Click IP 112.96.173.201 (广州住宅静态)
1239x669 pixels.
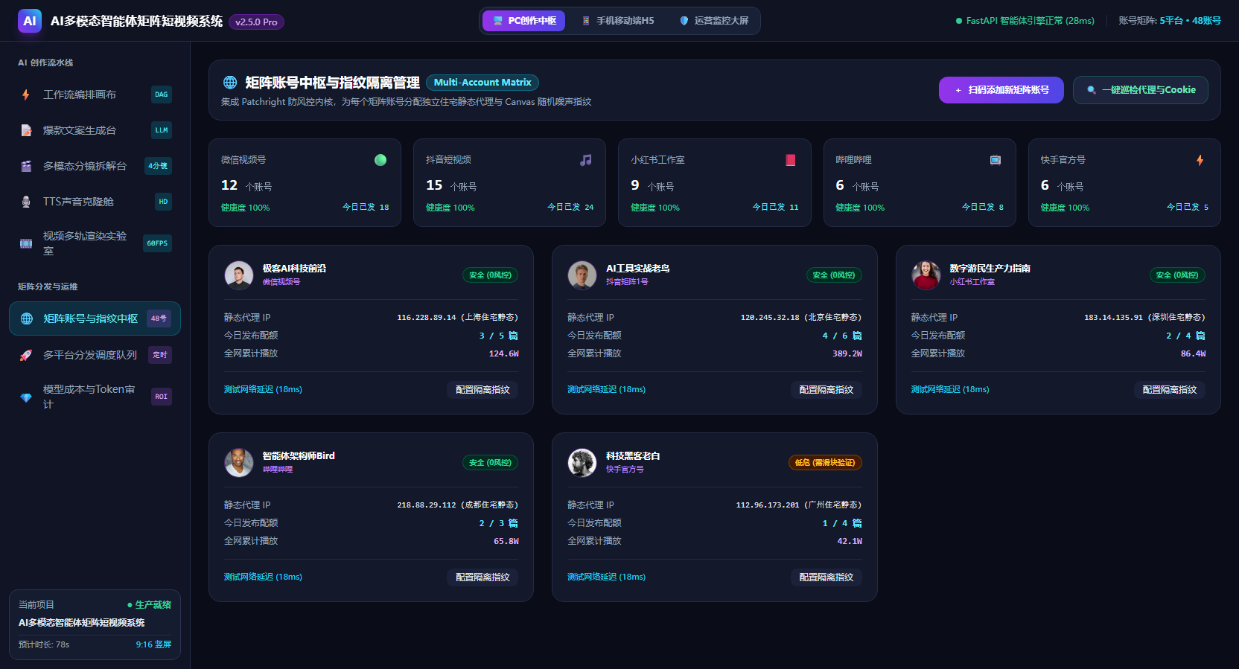[799, 505]
